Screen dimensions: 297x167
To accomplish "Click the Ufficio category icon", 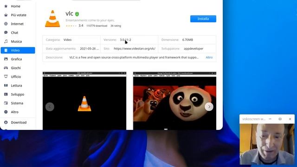I will point(6,77).
